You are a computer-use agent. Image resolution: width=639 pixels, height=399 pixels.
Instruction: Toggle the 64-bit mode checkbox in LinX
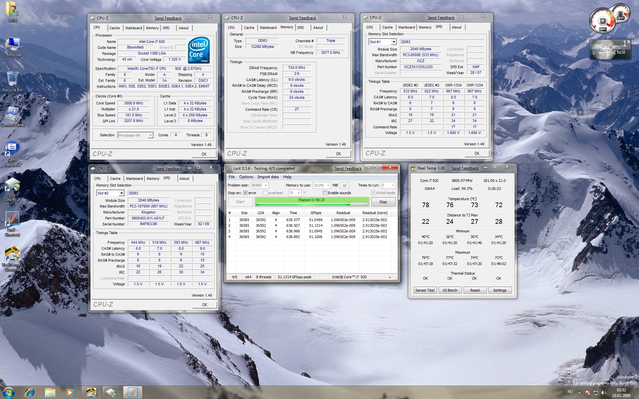point(373,193)
